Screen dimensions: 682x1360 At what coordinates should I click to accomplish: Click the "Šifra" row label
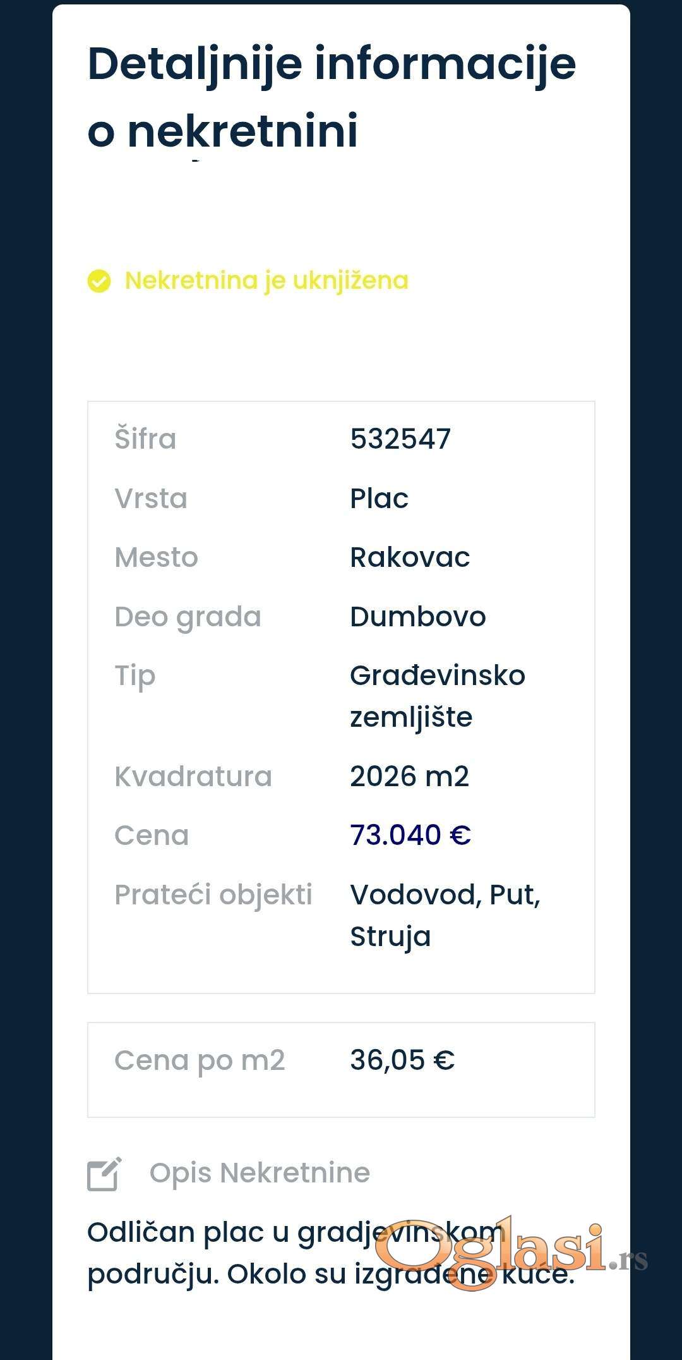pyautogui.click(x=145, y=439)
